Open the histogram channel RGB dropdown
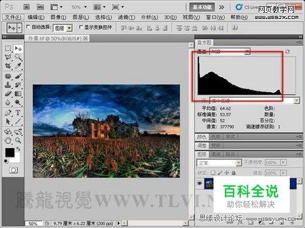The width and height of the screenshot is (305, 228). (229, 52)
